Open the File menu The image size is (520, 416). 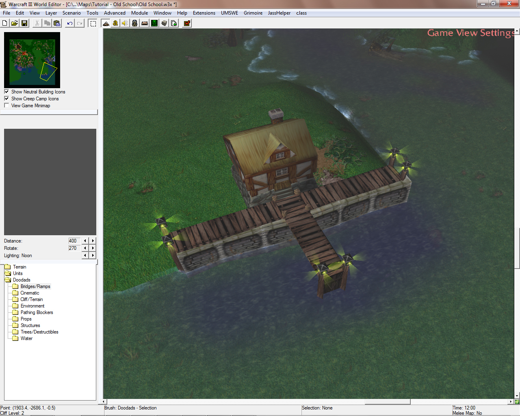coord(6,13)
